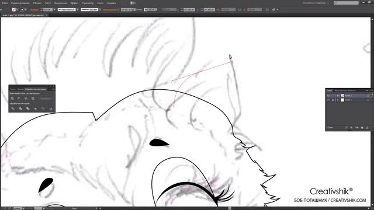Image resolution: width=374 pixels, height=210 pixels.
Task: Click the Intersect shape mode icon
Action: 26,99
